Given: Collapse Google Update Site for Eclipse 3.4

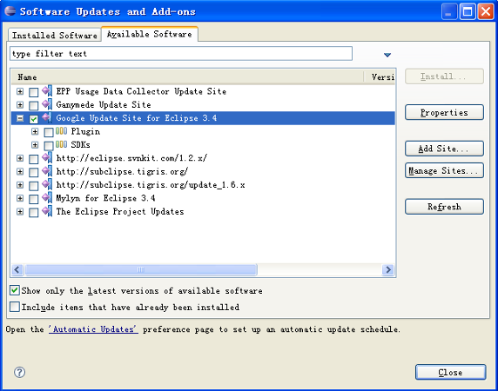Looking at the screenshot, I should [x=20, y=118].
